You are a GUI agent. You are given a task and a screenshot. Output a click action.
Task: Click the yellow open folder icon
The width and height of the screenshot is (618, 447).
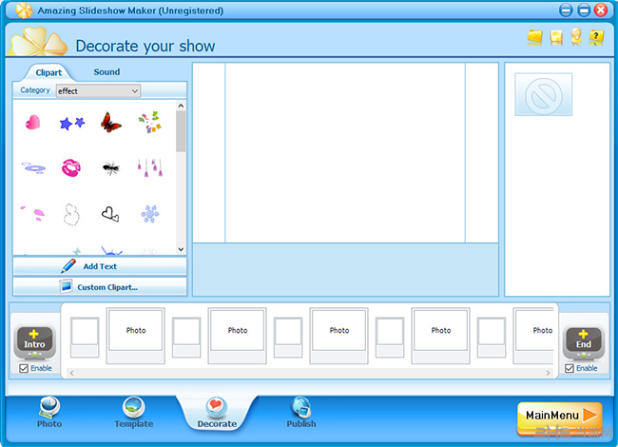tap(535, 37)
